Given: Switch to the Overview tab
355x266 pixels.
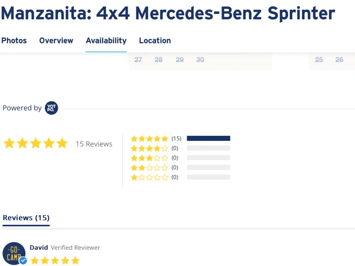Looking at the screenshot, I should (x=56, y=41).
